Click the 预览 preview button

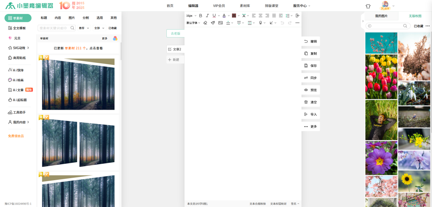click(310, 90)
